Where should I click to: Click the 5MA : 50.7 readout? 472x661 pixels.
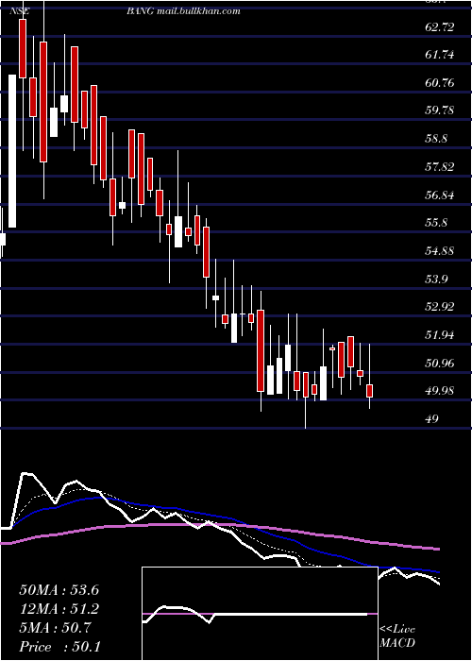tap(56, 628)
